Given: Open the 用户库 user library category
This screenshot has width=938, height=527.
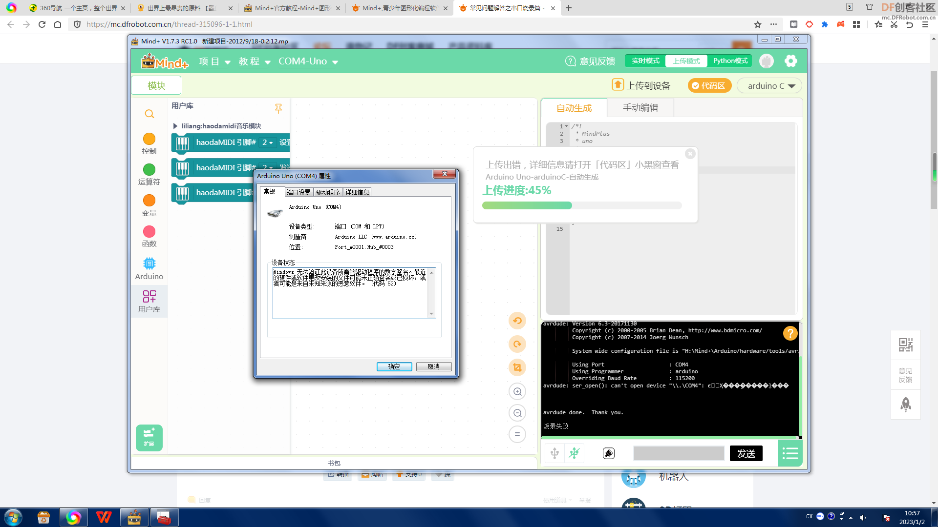Looking at the screenshot, I should (149, 301).
